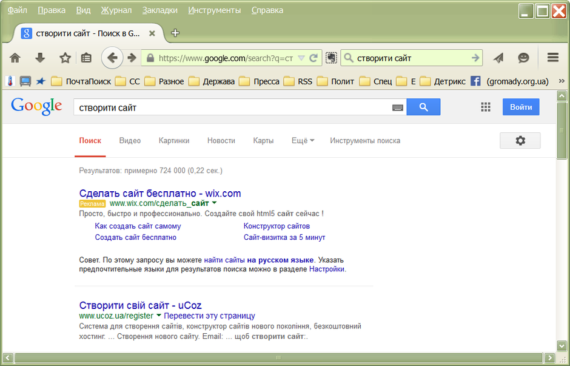The height and width of the screenshot is (366, 570).
Task: Open the Держава bookmarks folder
Action: tap(212, 81)
